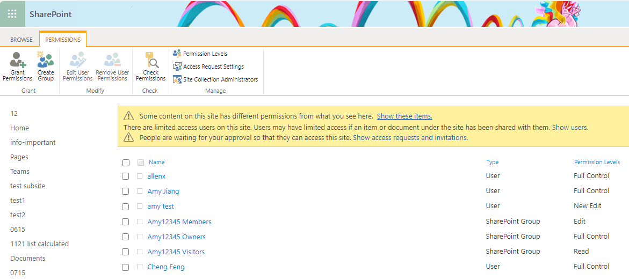Click the Check Permissions key icon
This screenshot has width=629, height=280.
(151, 60)
